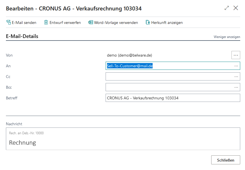Select the E-Mail senden action label

[24, 23]
